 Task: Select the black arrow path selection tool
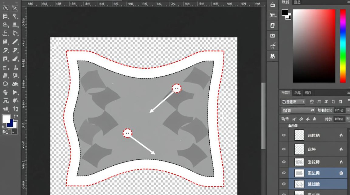coord(15,92)
